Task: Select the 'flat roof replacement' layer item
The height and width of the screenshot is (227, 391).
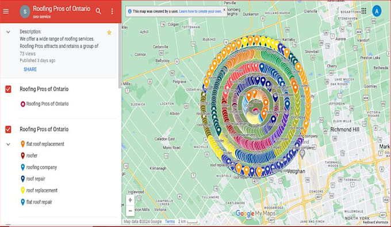Action: click(x=45, y=144)
